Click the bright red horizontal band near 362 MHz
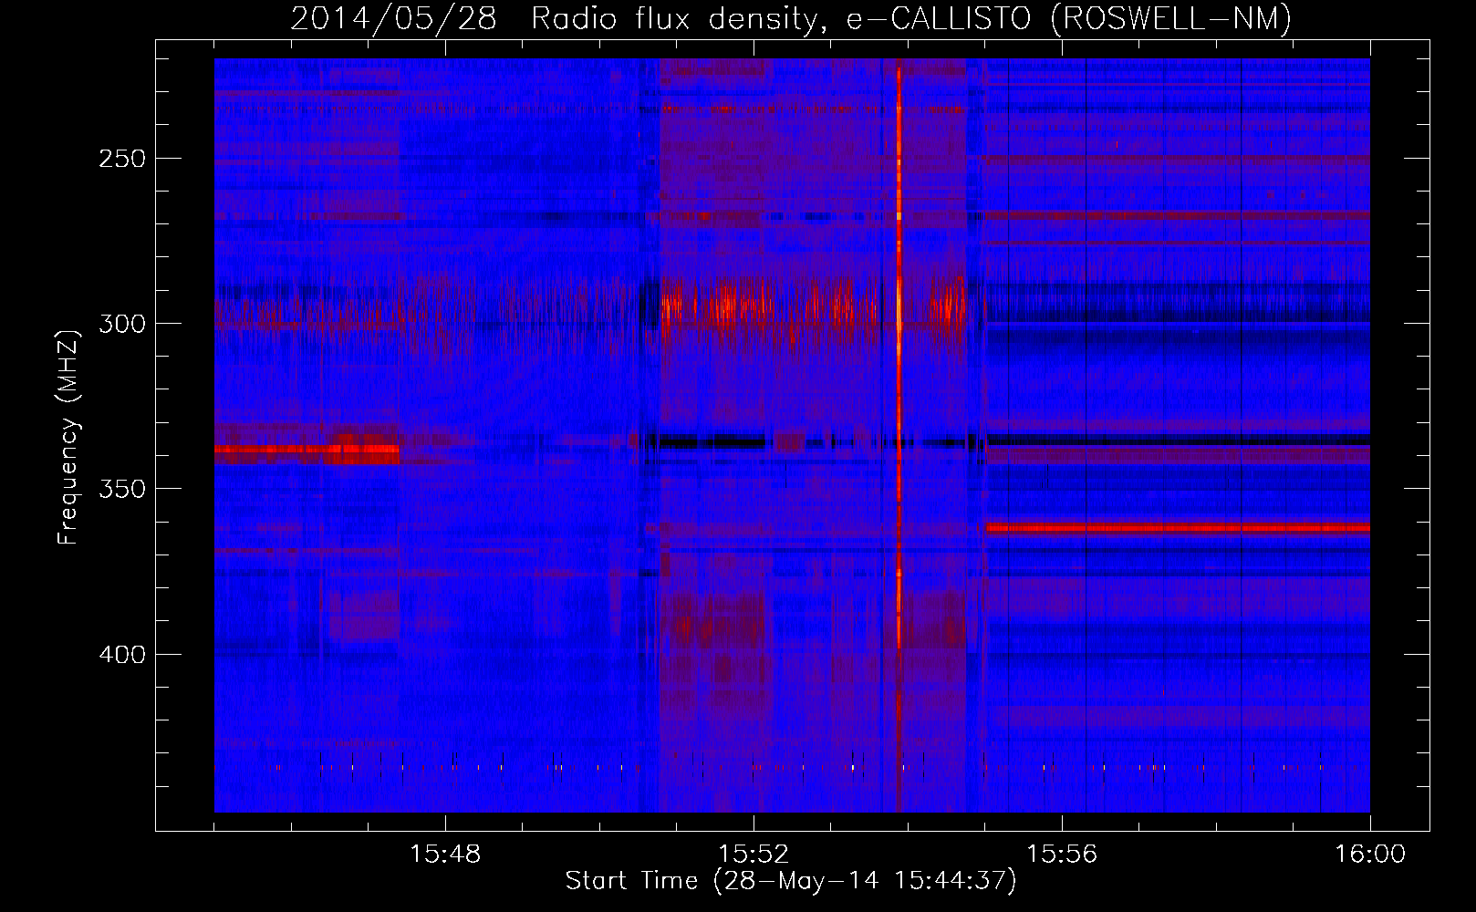This screenshot has height=912, width=1476. (1178, 528)
